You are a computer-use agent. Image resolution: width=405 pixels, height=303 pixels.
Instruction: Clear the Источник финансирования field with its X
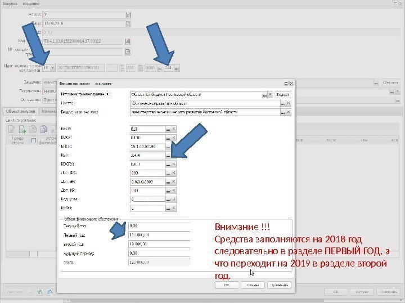[270, 95]
